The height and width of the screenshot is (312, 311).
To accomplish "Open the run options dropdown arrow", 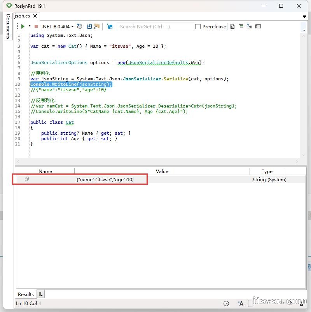I will pos(30,26).
